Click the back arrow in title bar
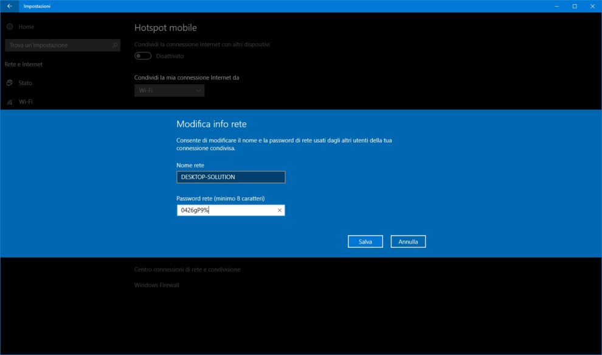This screenshot has width=602, height=355. (x=9, y=6)
